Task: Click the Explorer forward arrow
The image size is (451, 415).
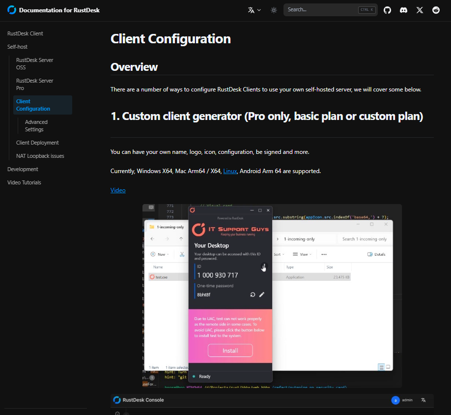Action: 167,239
